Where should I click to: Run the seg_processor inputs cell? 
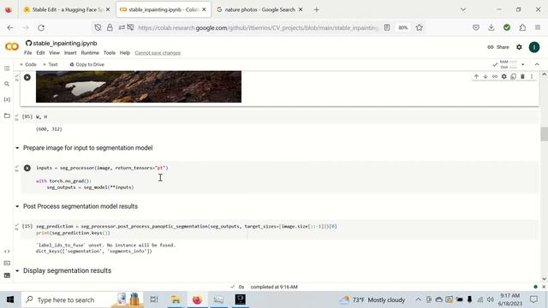tap(27, 169)
